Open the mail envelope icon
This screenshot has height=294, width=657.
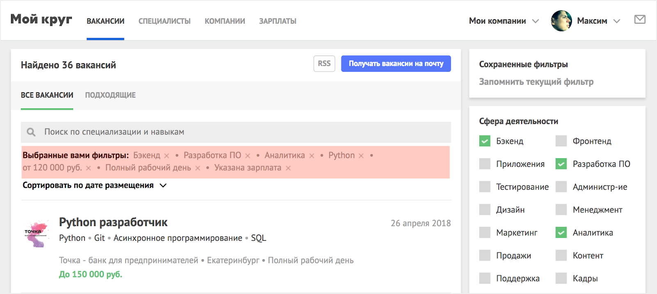[x=639, y=19]
